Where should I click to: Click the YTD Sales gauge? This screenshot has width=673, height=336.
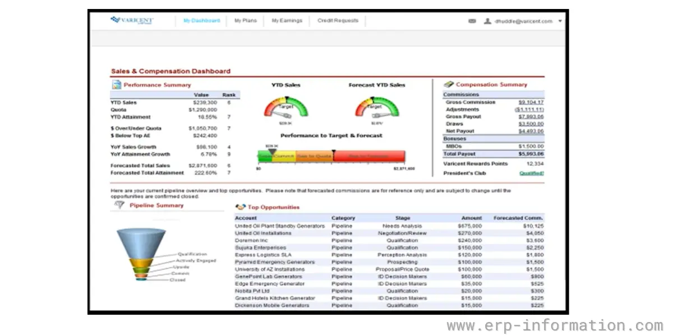286,108
